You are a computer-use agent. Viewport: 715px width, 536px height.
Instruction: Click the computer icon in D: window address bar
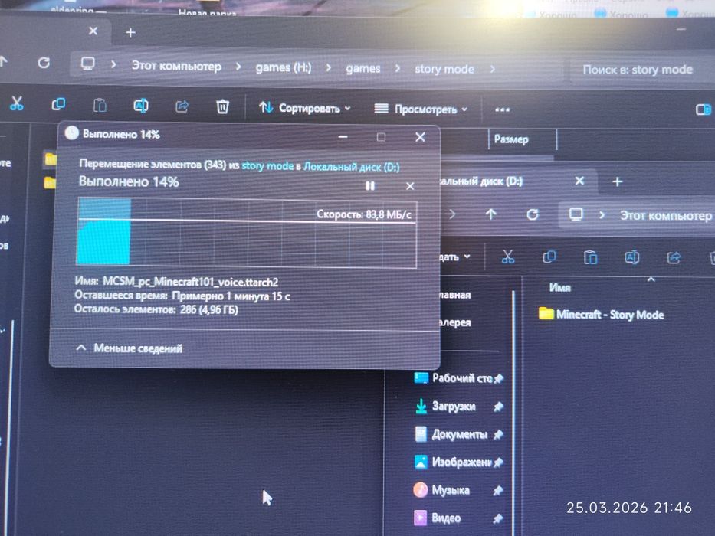(x=576, y=214)
